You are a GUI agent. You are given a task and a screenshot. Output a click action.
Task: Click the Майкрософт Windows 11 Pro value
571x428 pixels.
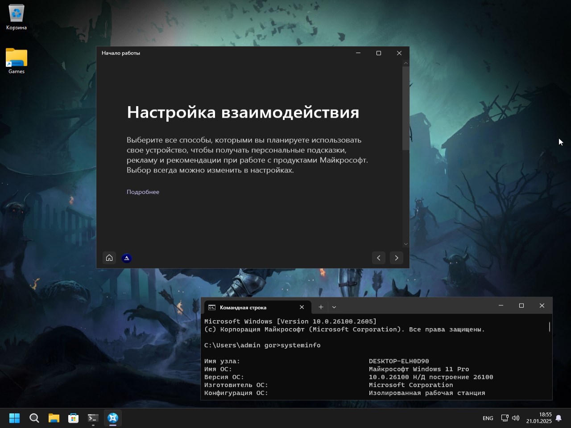click(419, 369)
